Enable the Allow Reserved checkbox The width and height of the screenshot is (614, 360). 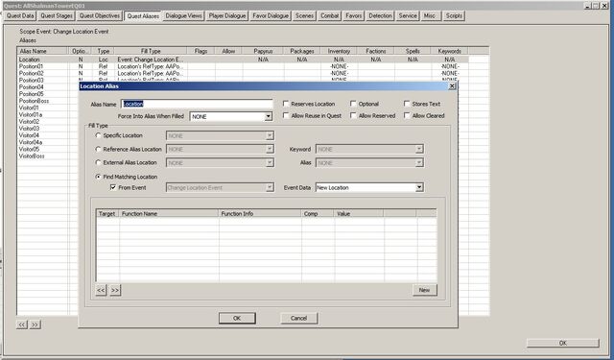pyautogui.click(x=353, y=115)
